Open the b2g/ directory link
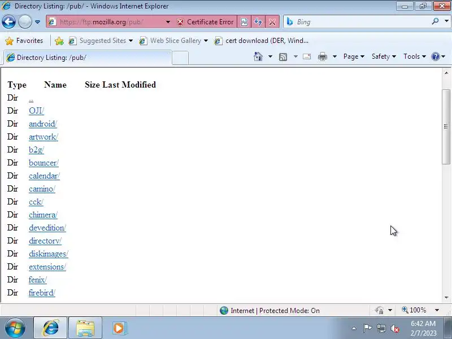452x339 pixels. (36, 150)
